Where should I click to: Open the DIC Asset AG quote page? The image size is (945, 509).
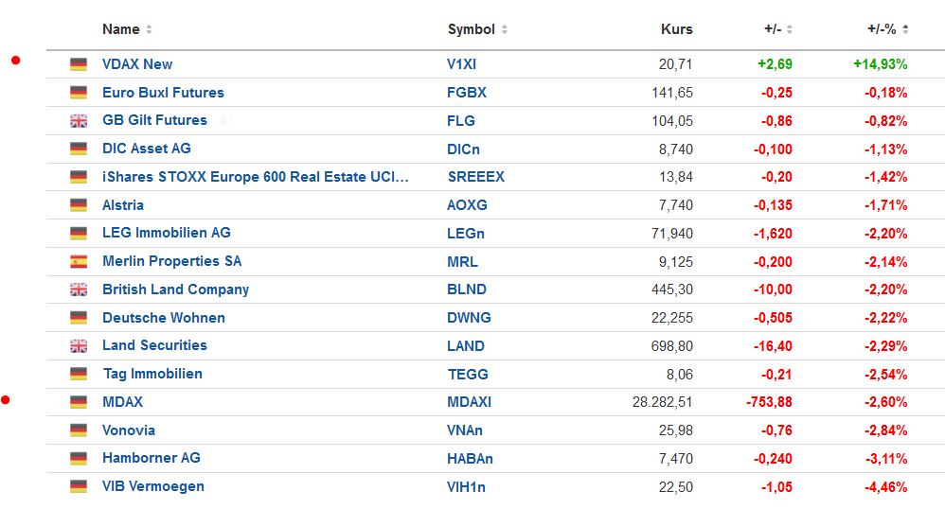click(x=147, y=149)
